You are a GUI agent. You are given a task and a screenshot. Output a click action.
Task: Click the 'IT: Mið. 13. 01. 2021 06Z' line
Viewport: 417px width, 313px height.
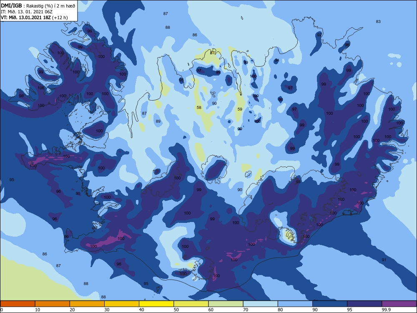tap(27, 12)
